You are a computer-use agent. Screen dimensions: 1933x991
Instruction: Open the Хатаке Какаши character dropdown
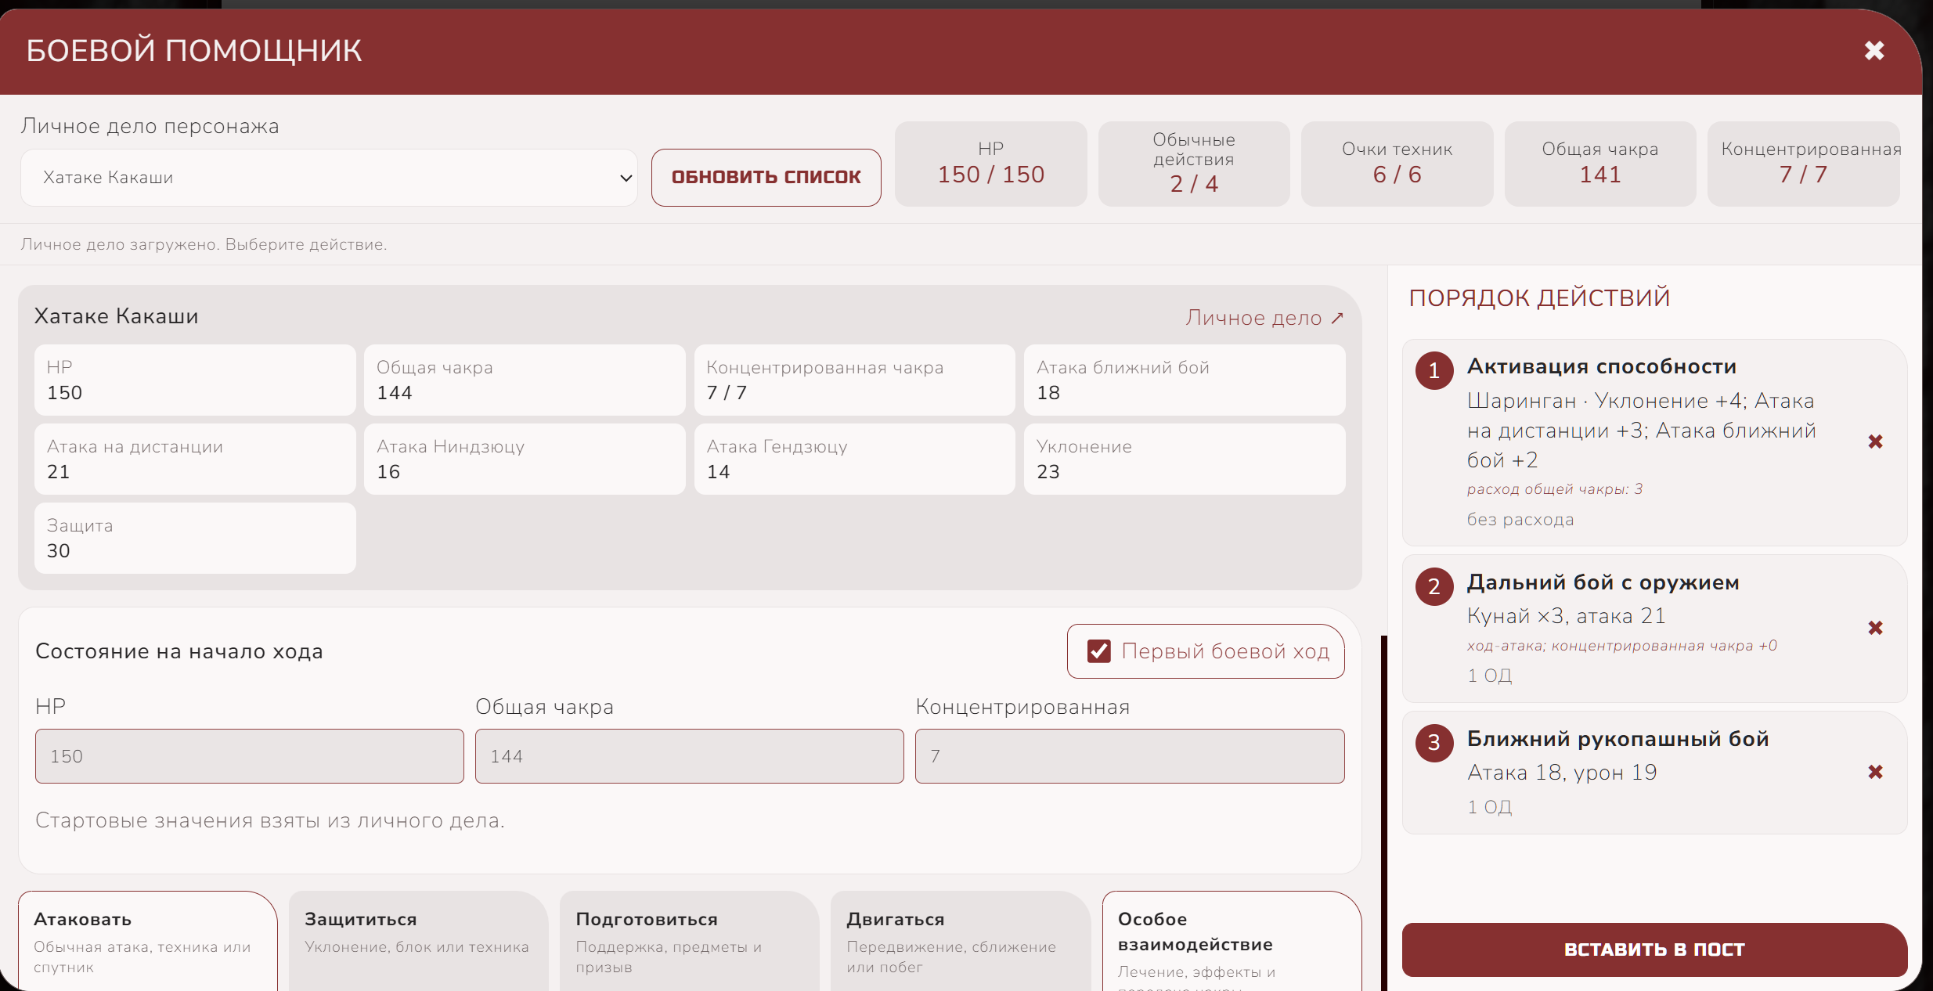(x=329, y=178)
